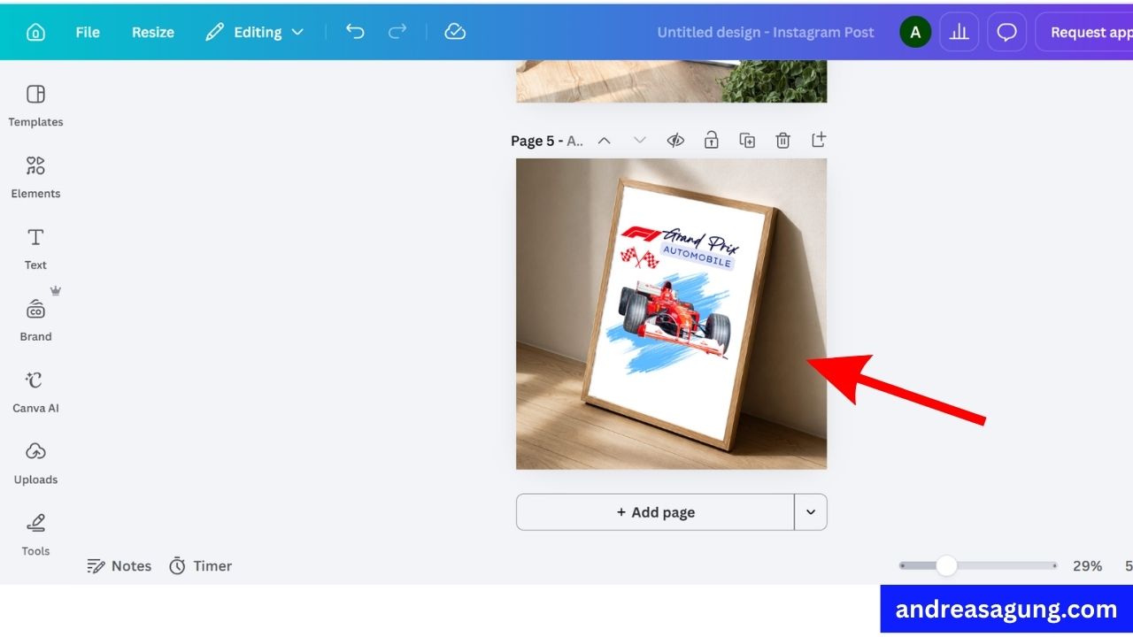Lock Page 5 with padlock icon
The height and width of the screenshot is (637, 1133).
711,140
